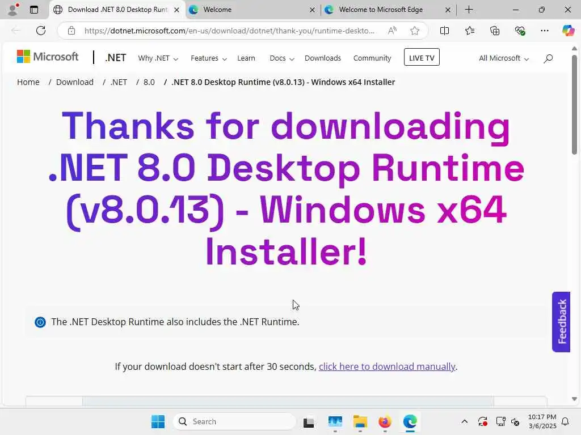Viewport: 581px width, 435px height.
Task: Close the Welcome tab
Action: pyautogui.click(x=313, y=10)
